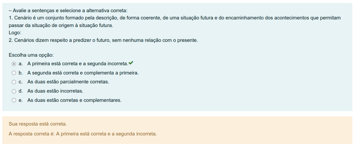Click answer text 'A primeira está correta e a segunda incorreta.'
The image size is (354, 146).
(x=78, y=64)
